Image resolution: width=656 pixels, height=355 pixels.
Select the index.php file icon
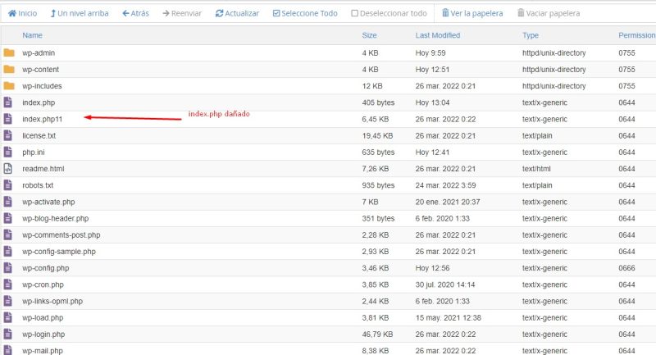tap(9, 102)
